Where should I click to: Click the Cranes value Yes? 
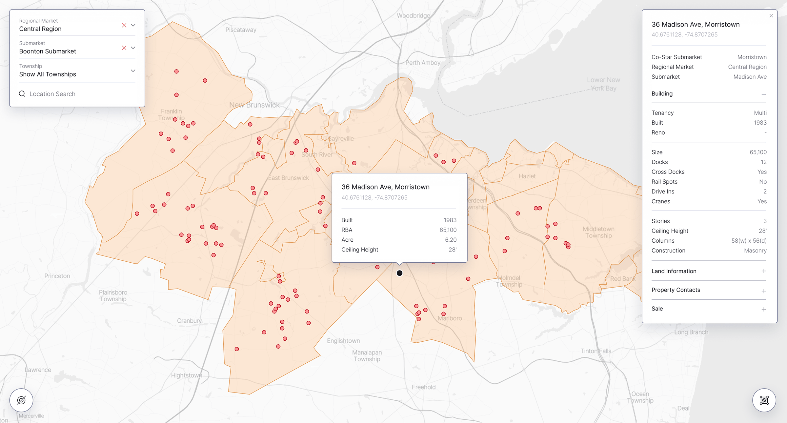[x=762, y=201]
